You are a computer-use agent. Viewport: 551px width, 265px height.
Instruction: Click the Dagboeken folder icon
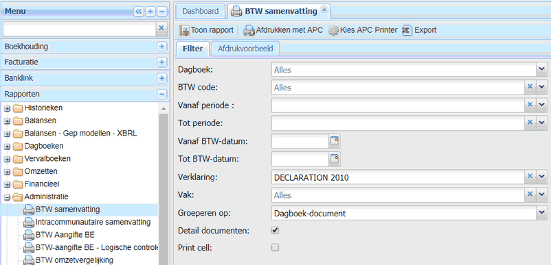(17, 147)
